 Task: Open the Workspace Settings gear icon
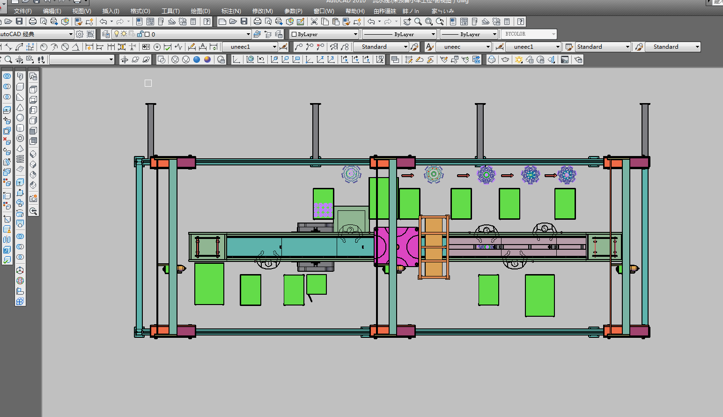coord(80,34)
